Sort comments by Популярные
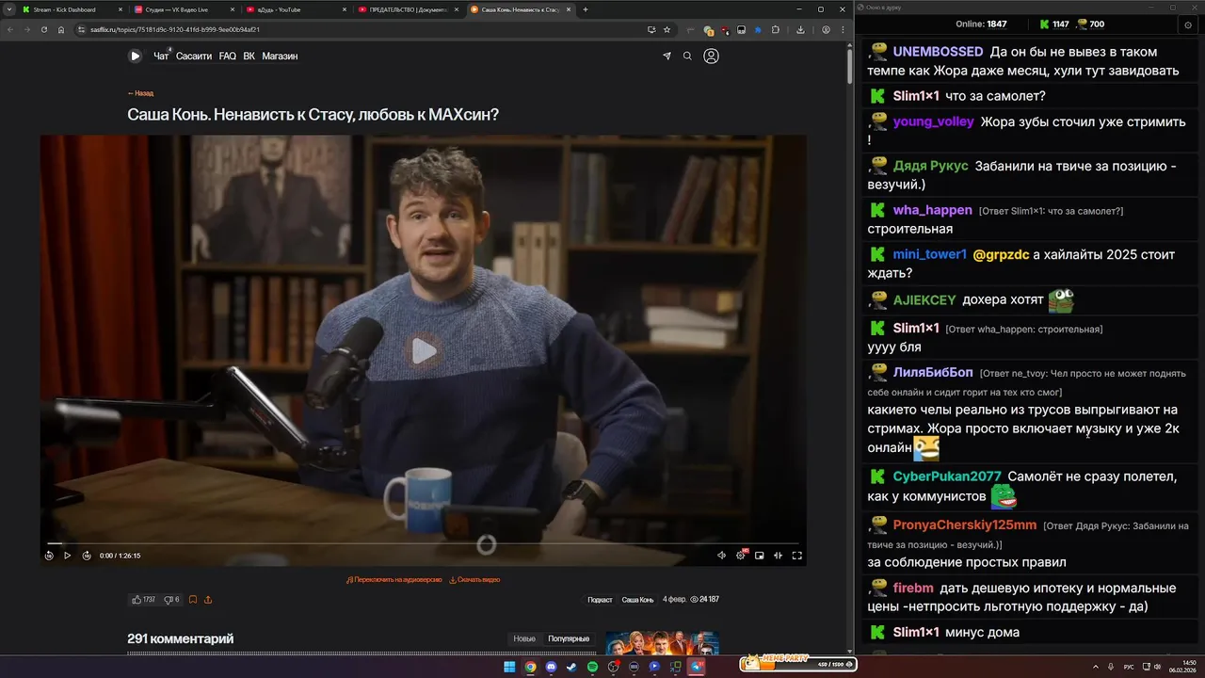 [569, 639]
